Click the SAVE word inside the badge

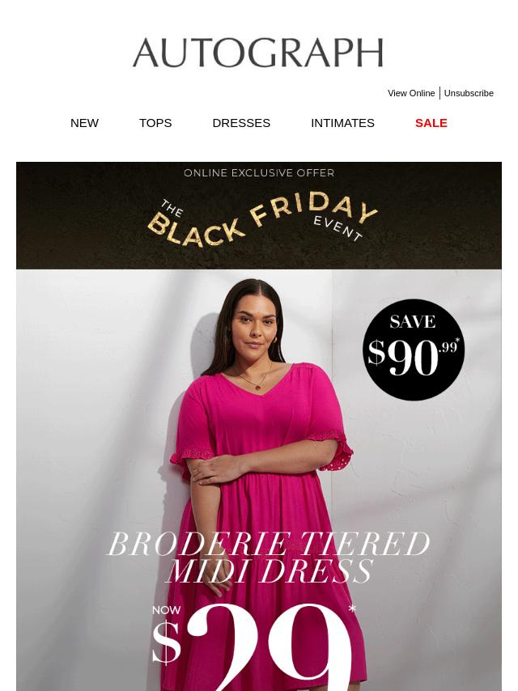(413, 322)
